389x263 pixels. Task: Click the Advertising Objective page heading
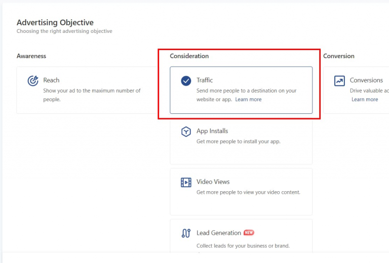[55, 22]
